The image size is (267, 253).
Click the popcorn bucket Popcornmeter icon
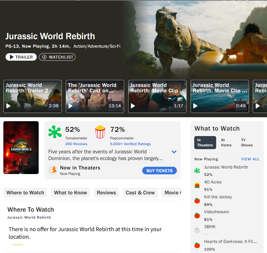[100, 132]
